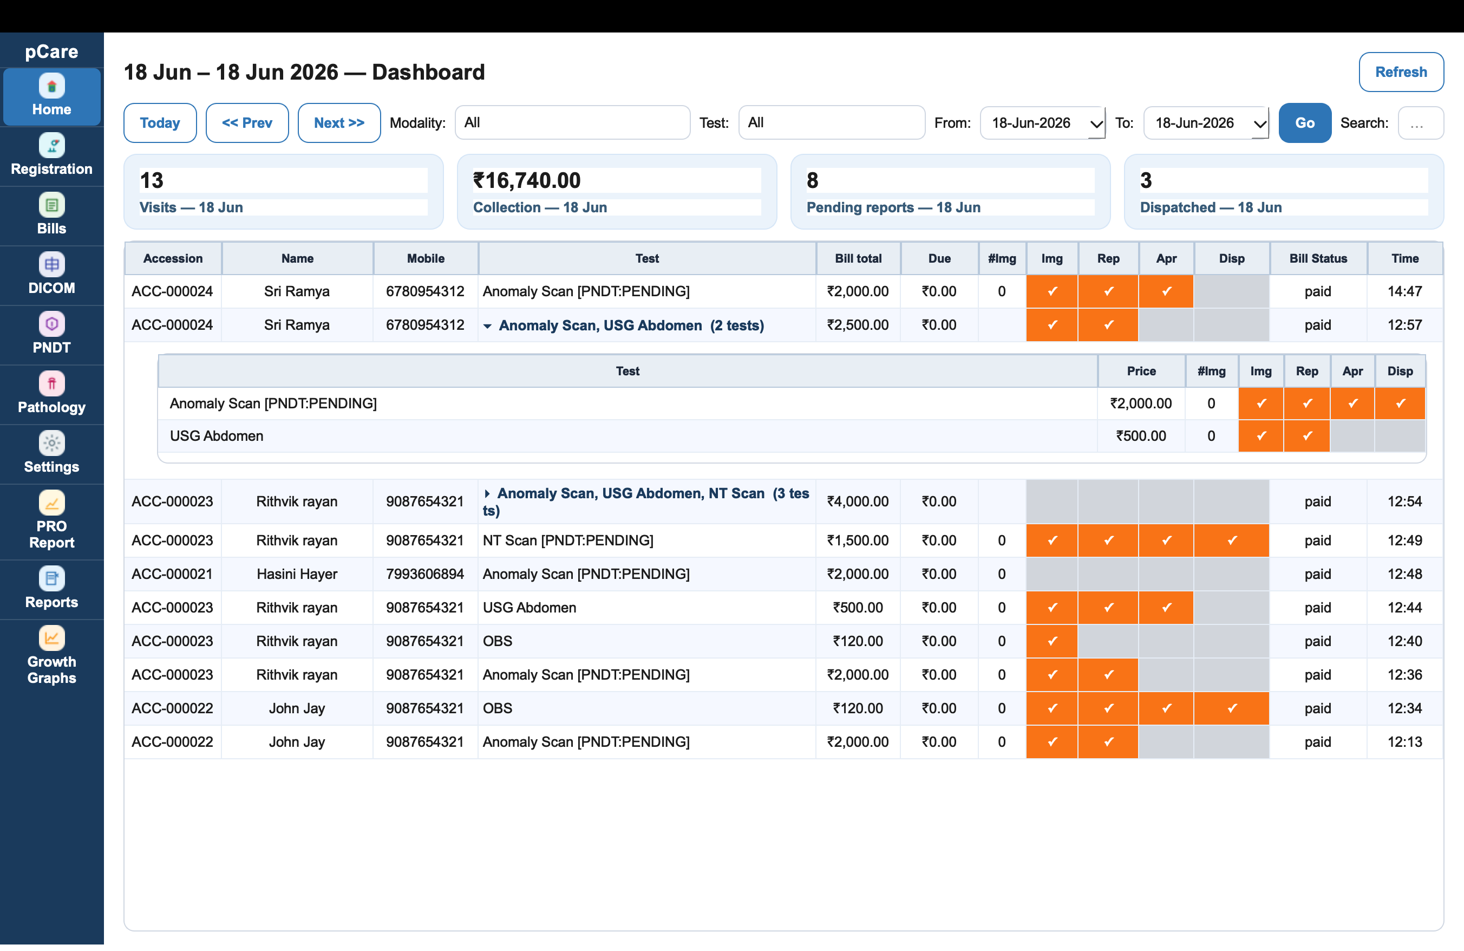Click the Hasini Hayer name cell
The width and height of the screenshot is (1464, 951).
(x=297, y=574)
